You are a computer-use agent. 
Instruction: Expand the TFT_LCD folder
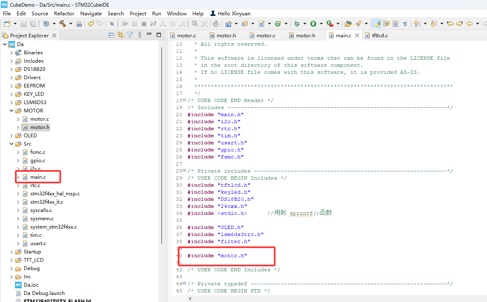[12, 260]
